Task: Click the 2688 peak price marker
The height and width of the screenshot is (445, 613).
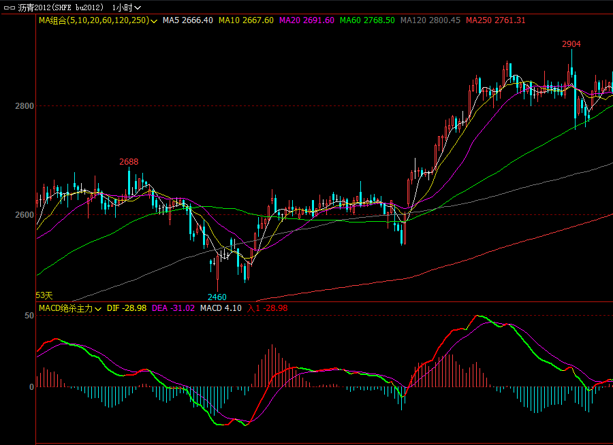Action: (129, 162)
